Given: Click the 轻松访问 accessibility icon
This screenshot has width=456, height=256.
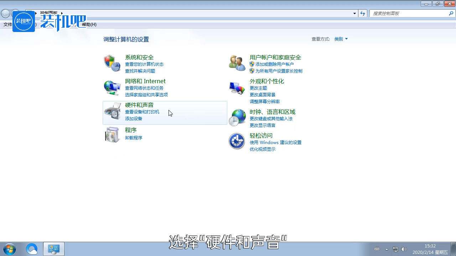Looking at the screenshot, I should 237,141.
